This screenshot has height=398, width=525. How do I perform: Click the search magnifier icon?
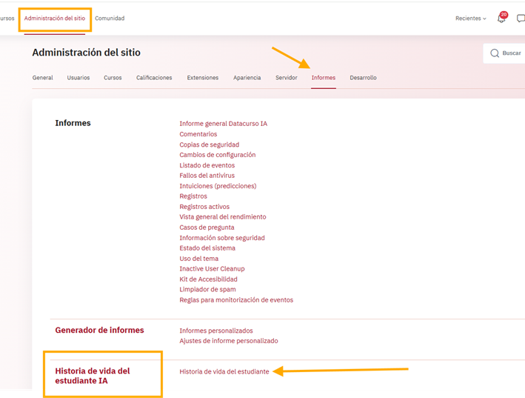tap(495, 53)
